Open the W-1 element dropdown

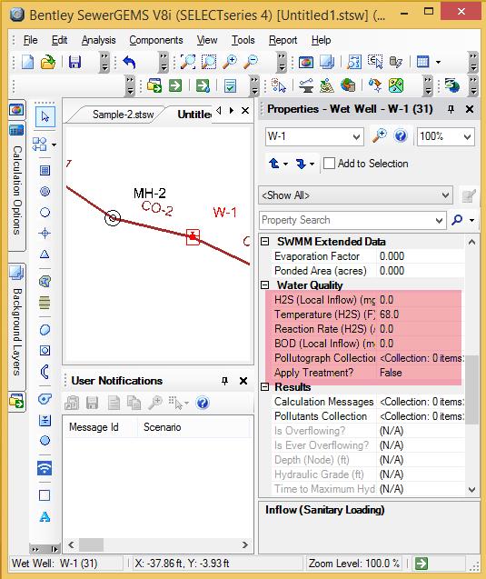click(x=356, y=136)
